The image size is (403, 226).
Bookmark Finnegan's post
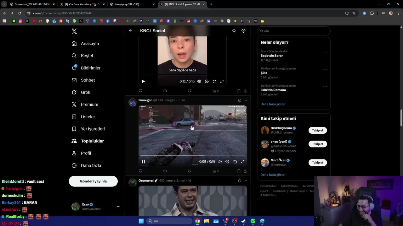(x=239, y=171)
